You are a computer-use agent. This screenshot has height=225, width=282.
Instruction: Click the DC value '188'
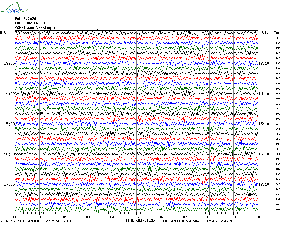278,204
